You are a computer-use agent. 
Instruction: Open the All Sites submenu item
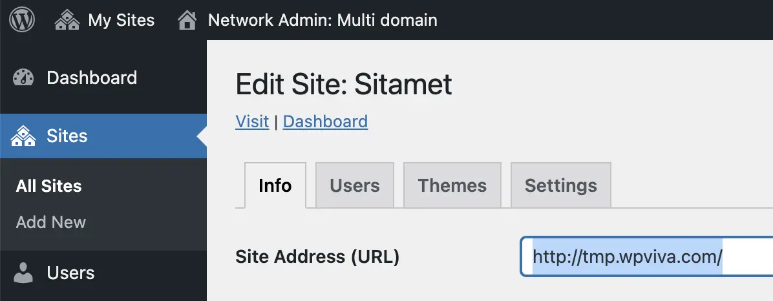[x=49, y=186]
